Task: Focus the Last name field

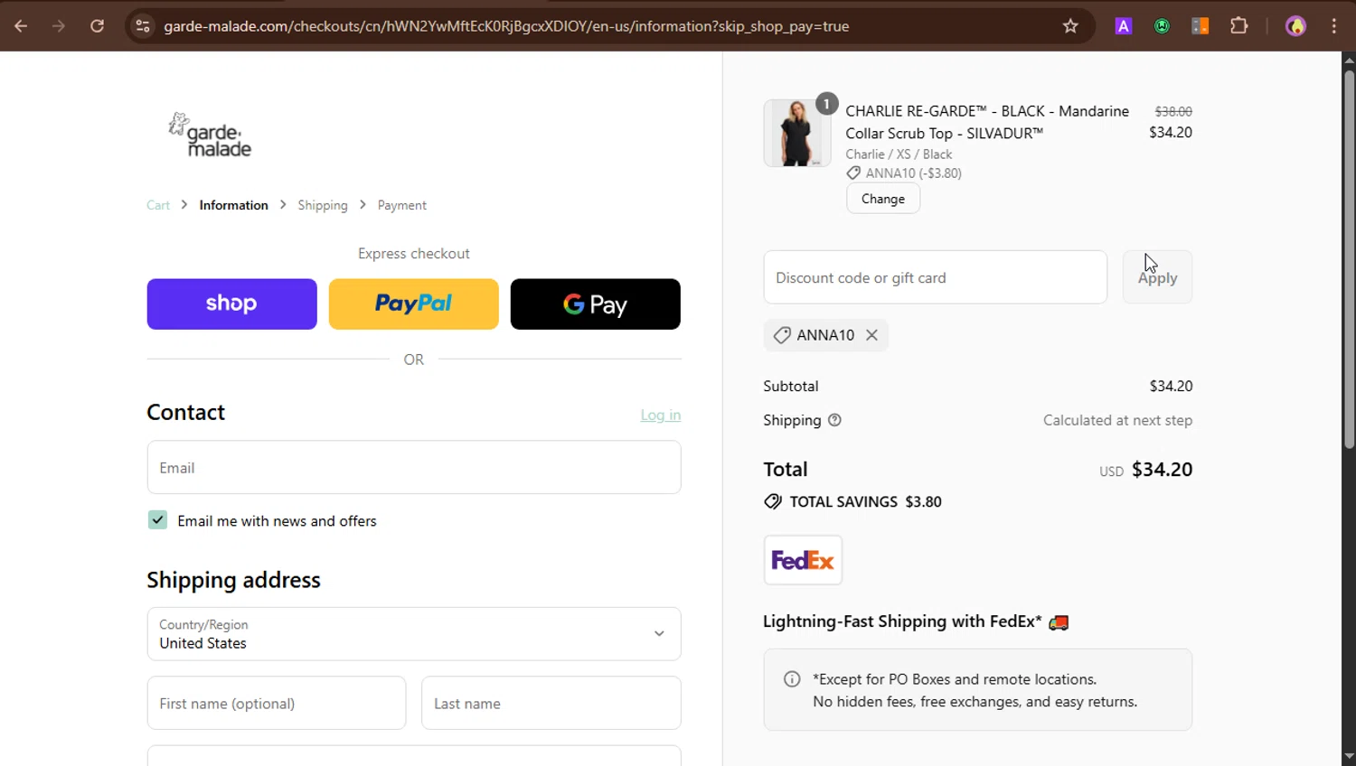Action: click(551, 703)
